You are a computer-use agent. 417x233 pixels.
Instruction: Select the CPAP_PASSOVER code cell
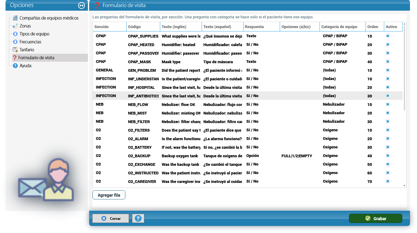143,53
